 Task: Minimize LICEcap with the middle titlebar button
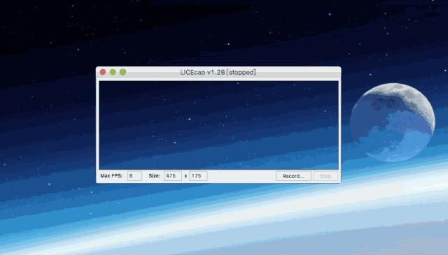pos(113,72)
